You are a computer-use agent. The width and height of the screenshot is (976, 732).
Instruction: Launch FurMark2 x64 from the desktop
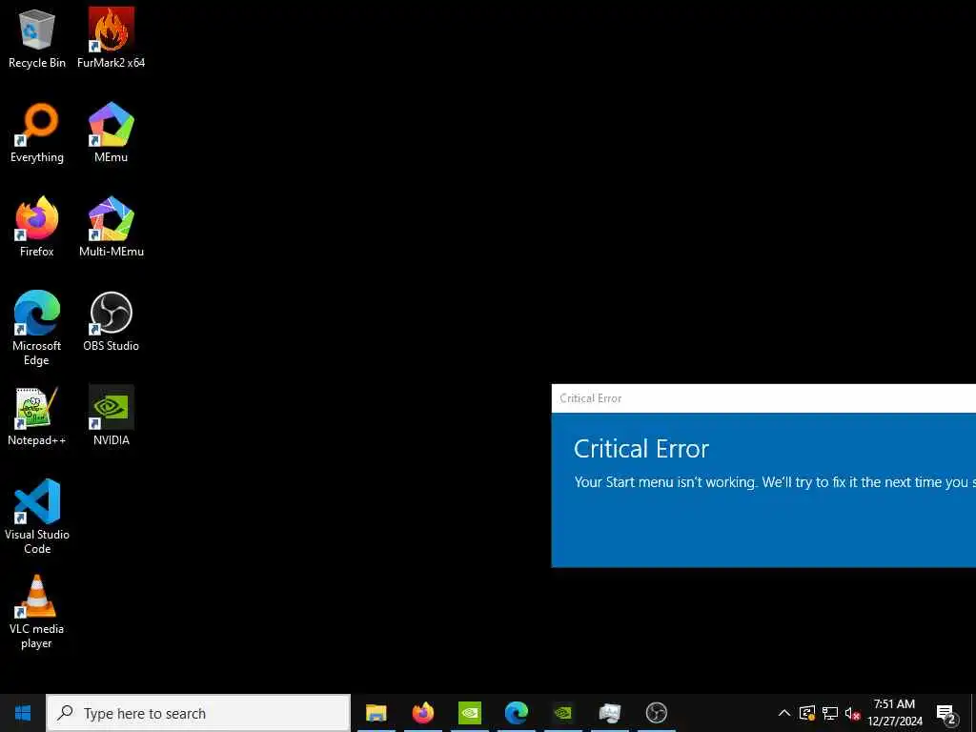pos(111,37)
